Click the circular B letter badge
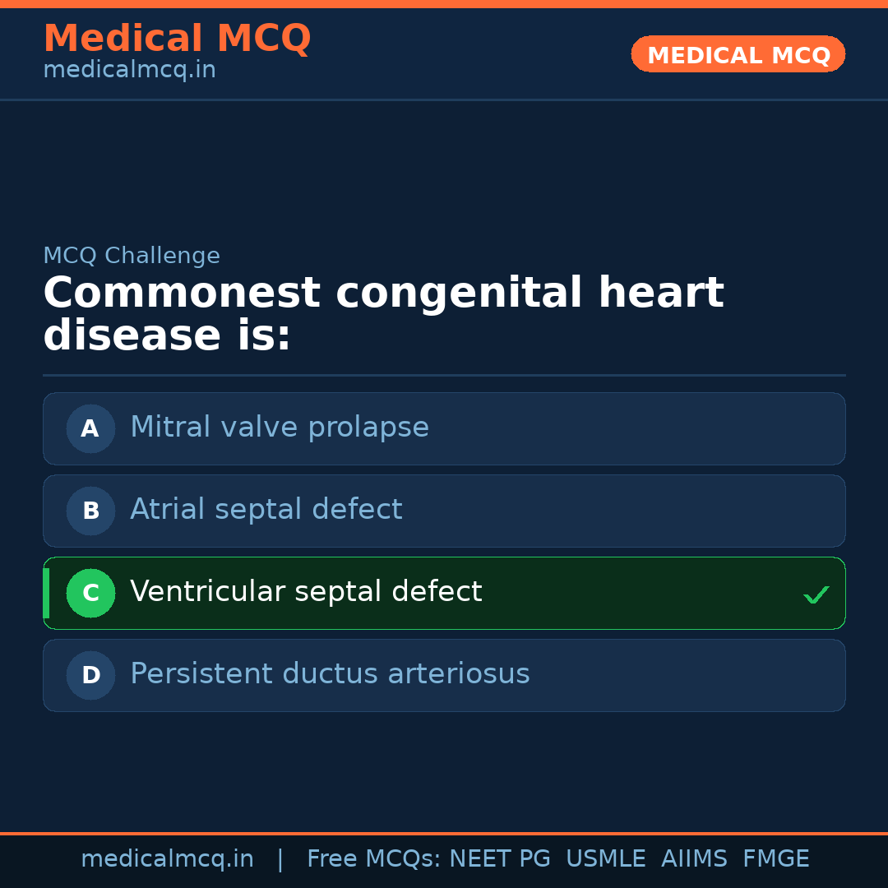Image resolution: width=888 pixels, height=888 pixels. (x=90, y=511)
